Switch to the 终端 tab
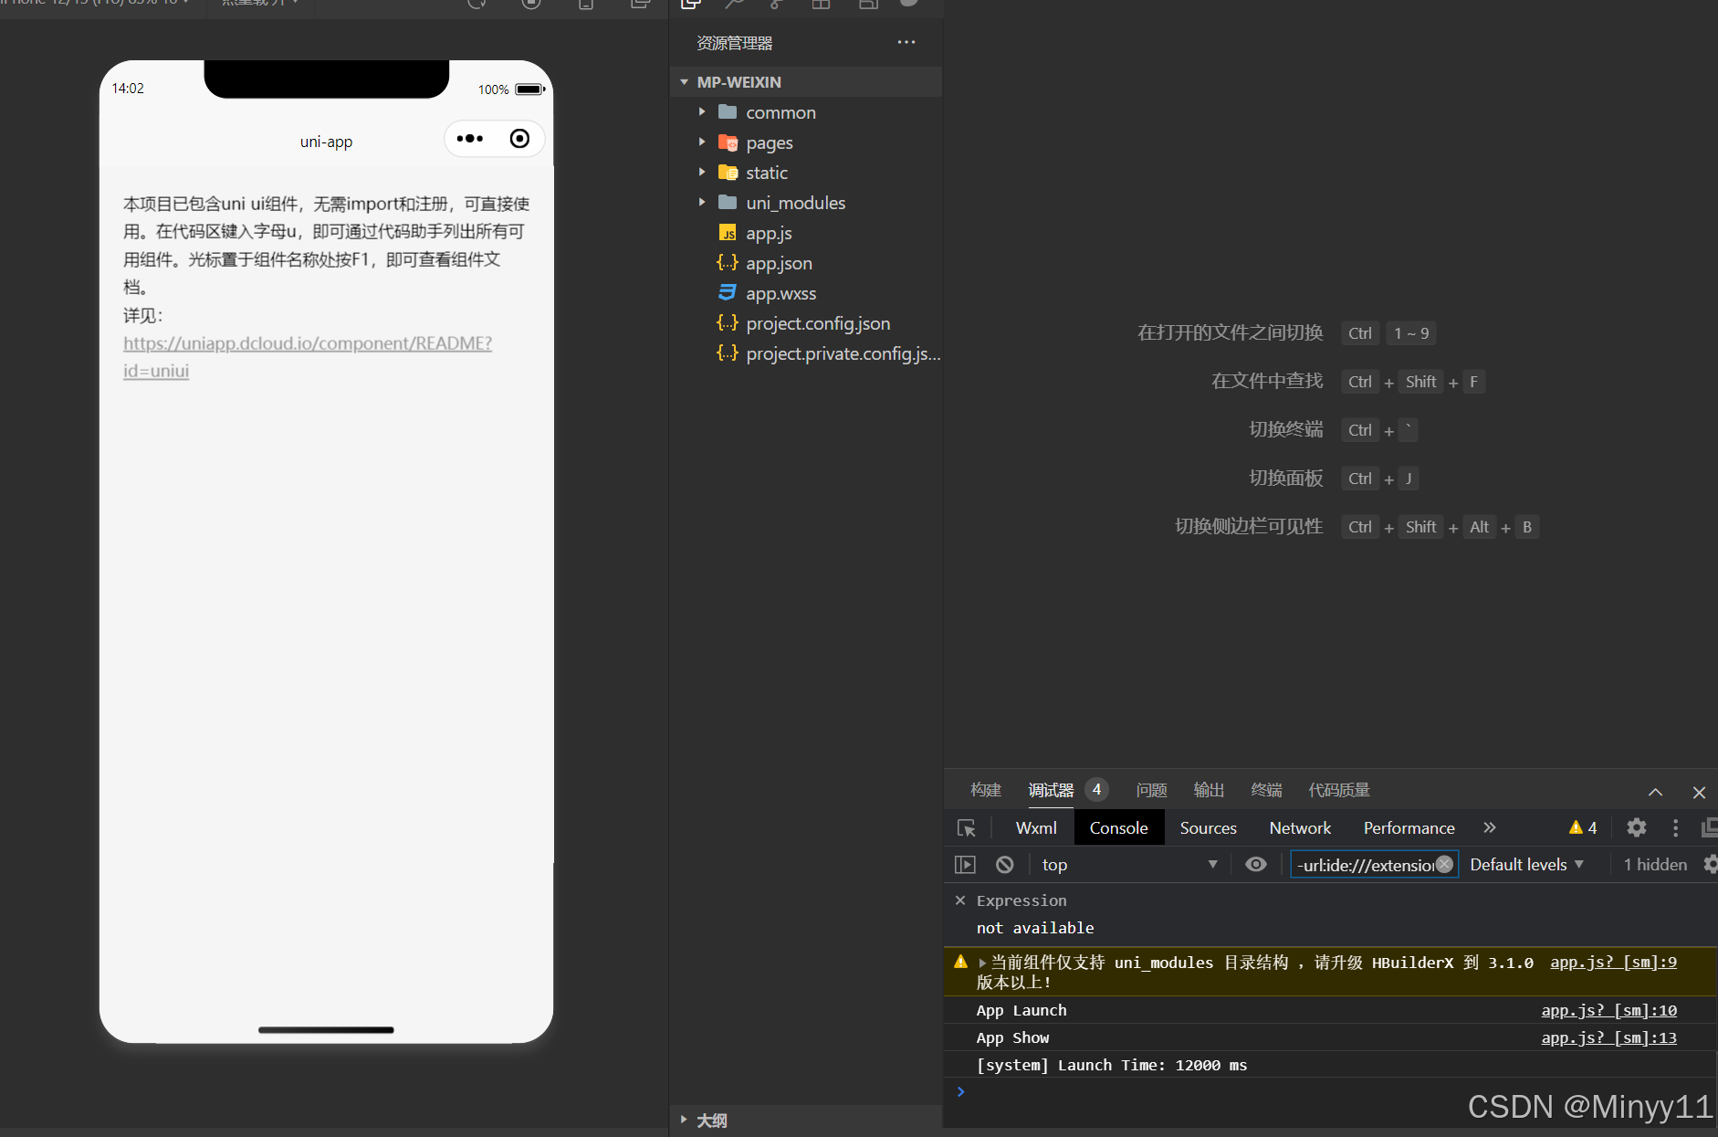The width and height of the screenshot is (1718, 1137). pyautogui.click(x=1266, y=790)
